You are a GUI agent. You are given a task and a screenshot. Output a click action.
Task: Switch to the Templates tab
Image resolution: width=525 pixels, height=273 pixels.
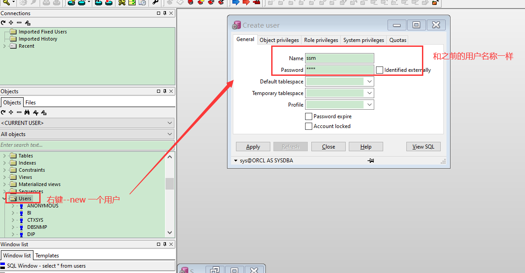(x=47, y=256)
